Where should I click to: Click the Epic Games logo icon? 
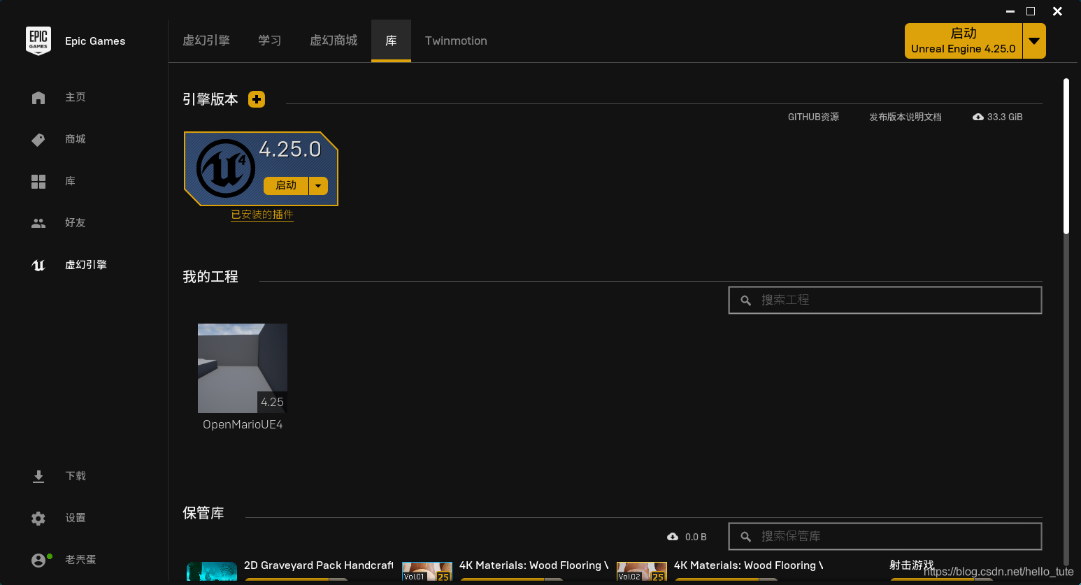tap(38, 41)
